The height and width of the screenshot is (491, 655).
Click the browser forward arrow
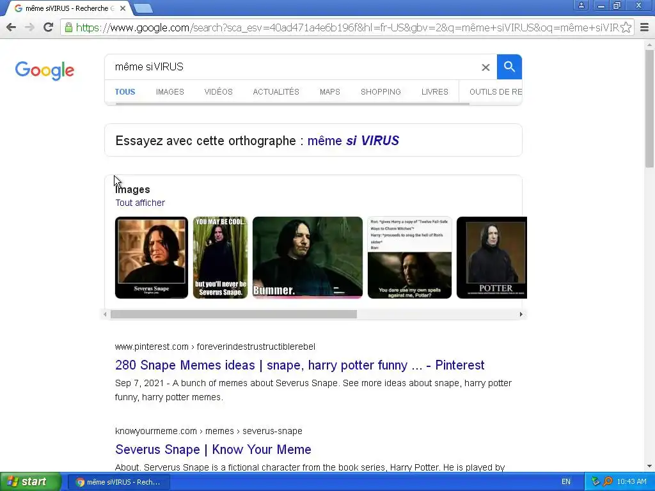[29, 27]
